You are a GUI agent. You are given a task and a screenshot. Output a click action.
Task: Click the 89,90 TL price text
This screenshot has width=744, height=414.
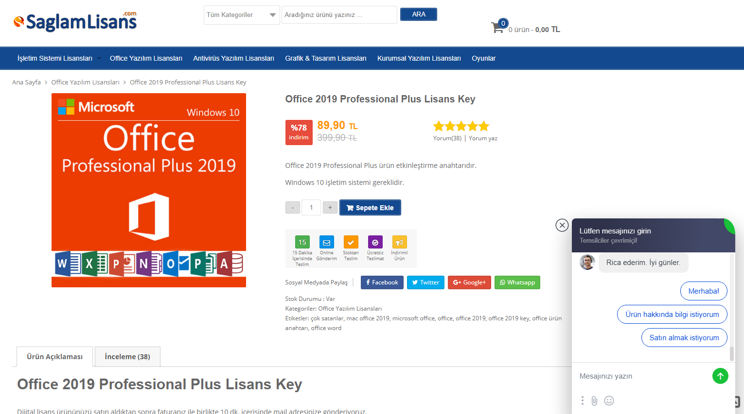click(x=337, y=126)
